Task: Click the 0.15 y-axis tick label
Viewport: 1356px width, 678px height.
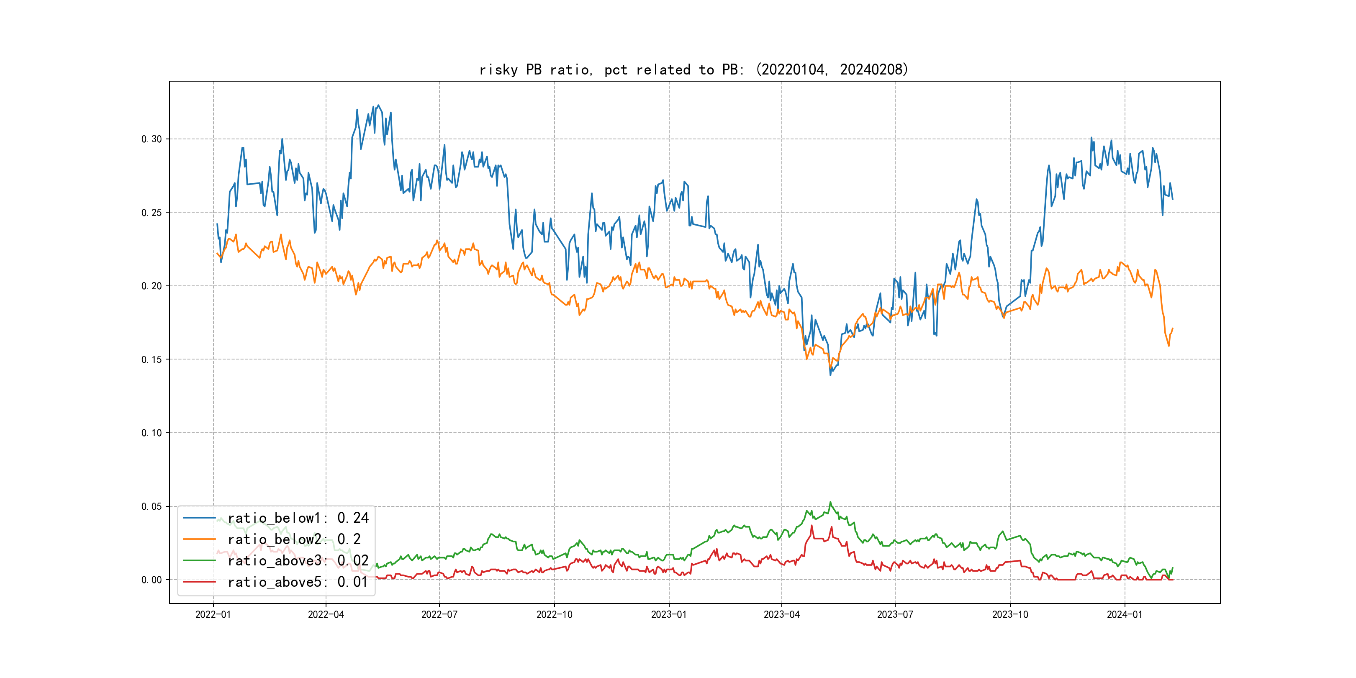Action: 152,360
